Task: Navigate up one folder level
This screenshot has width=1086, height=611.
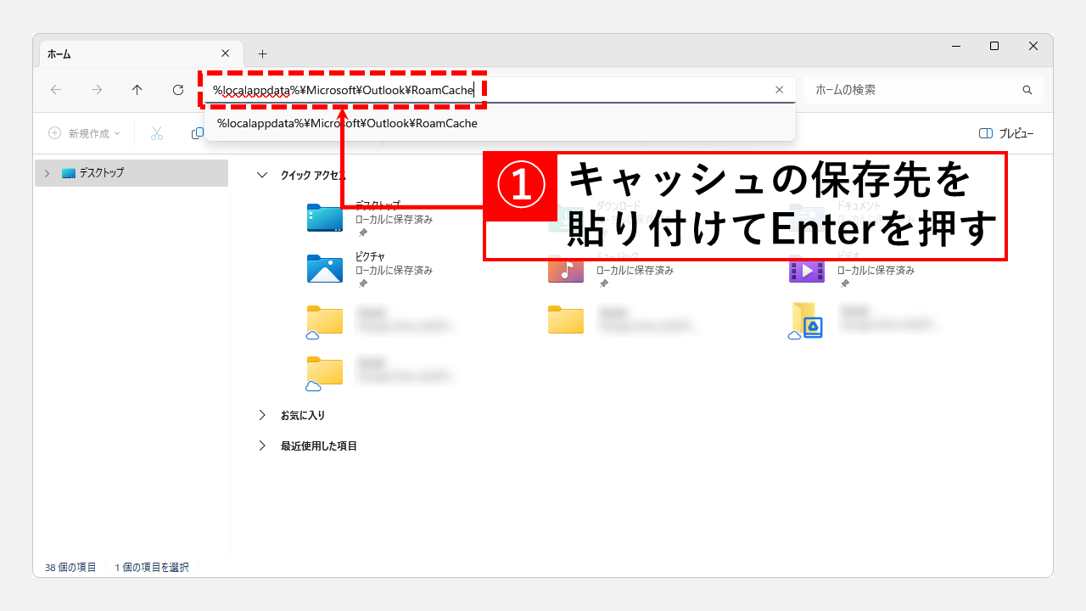Action: [137, 90]
